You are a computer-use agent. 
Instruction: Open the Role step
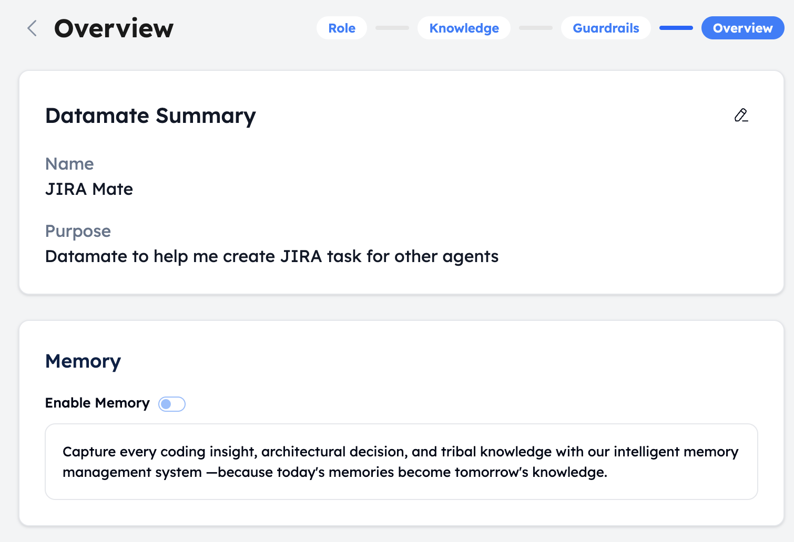[342, 28]
